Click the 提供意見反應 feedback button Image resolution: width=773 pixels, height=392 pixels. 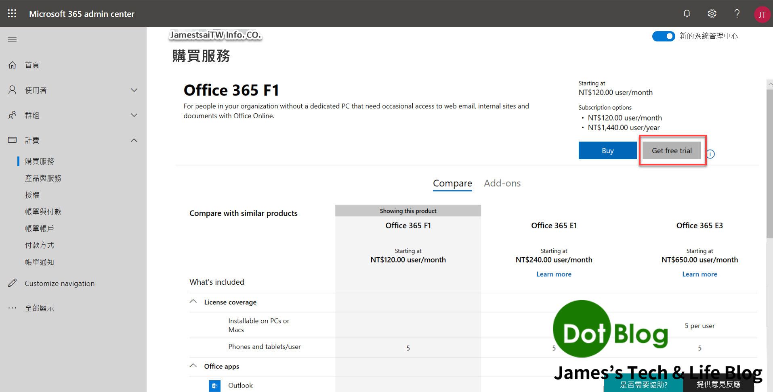click(718, 385)
